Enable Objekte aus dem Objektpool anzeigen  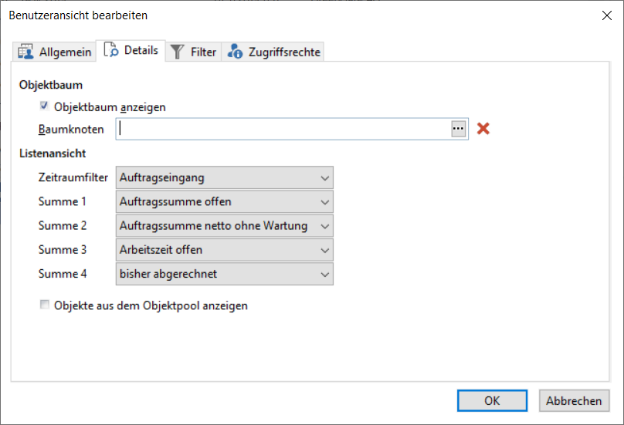[x=45, y=305]
